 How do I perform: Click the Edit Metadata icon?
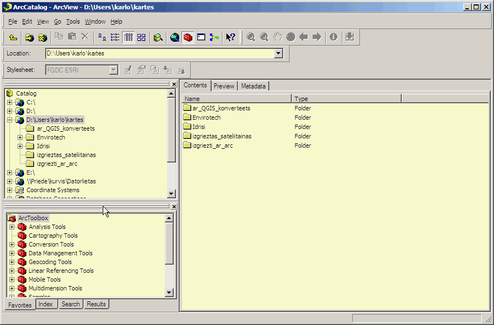point(128,70)
